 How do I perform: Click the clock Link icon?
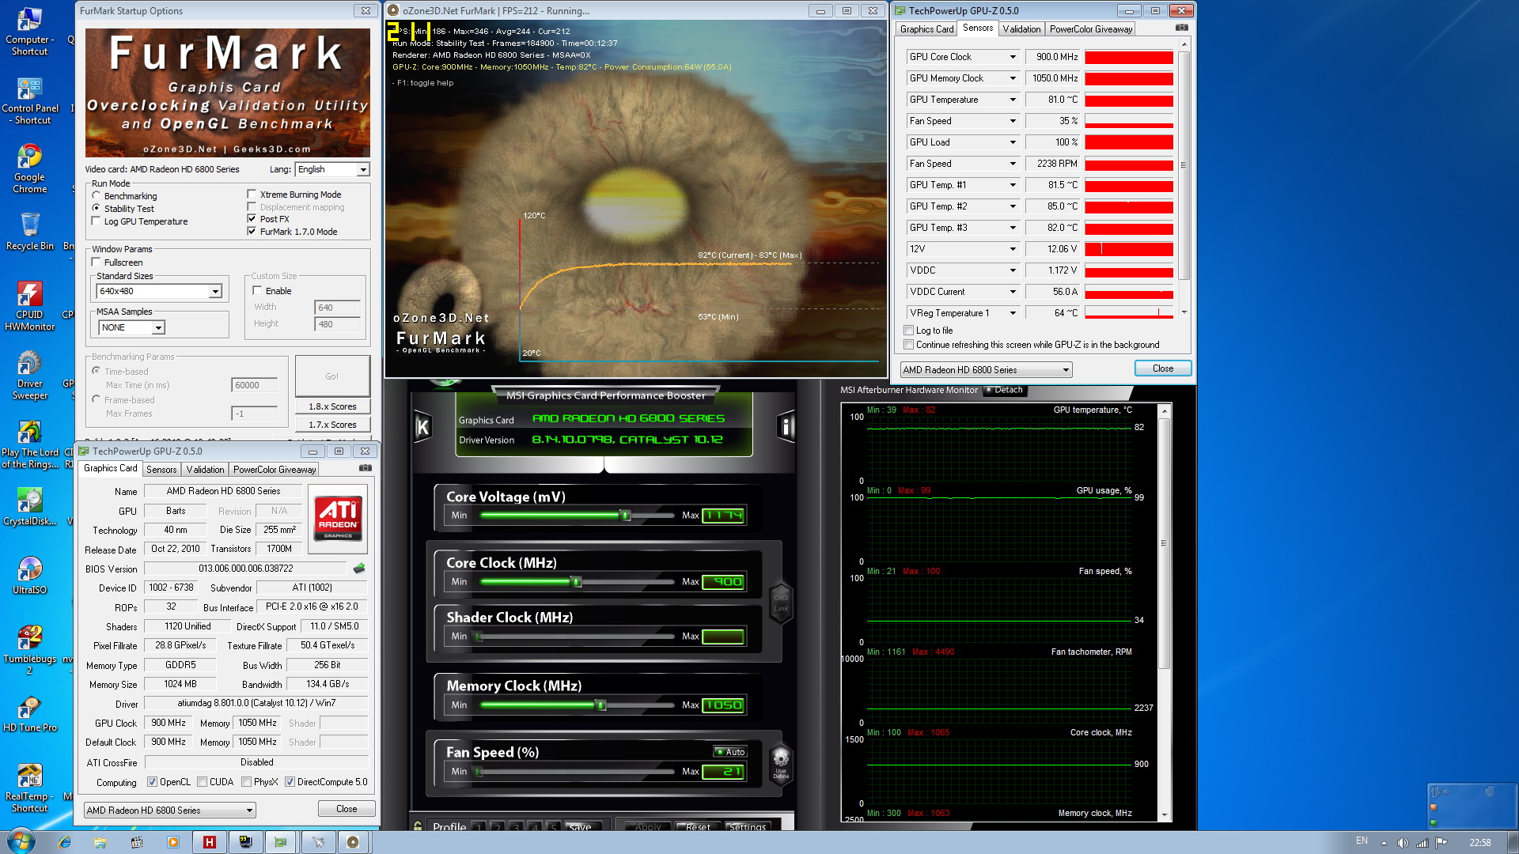click(x=781, y=603)
